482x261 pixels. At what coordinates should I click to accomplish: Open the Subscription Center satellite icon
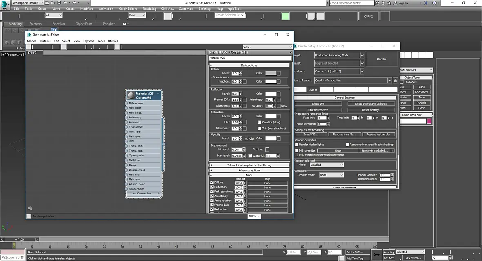(x=383, y=3)
